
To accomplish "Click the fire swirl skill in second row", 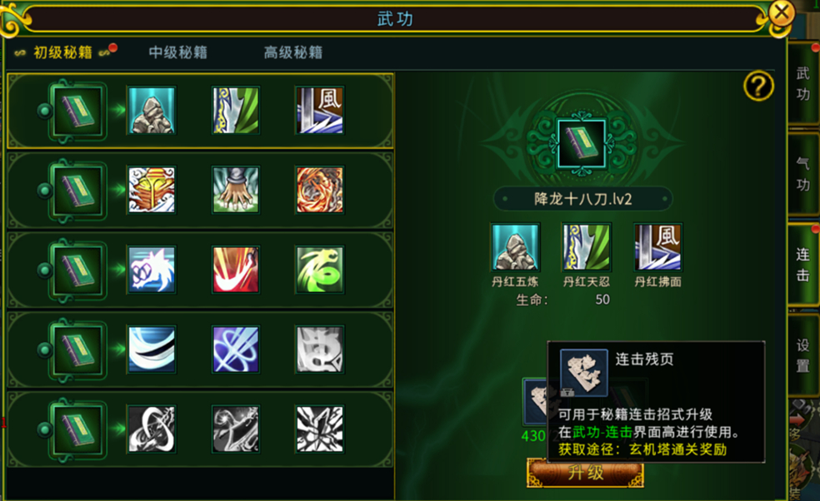I will click(x=319, y=190).
